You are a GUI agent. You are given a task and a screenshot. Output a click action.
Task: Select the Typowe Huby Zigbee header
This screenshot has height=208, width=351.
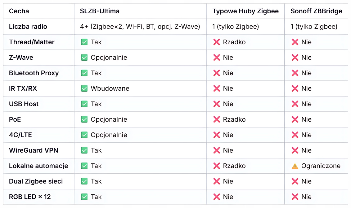[x=245, y=11]
